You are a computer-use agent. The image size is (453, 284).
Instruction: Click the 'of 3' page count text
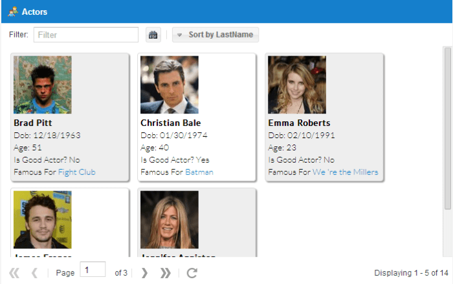click(121, 273)
